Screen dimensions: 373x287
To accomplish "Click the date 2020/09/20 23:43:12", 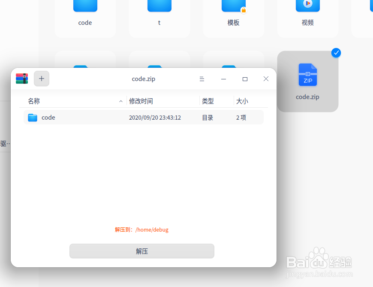I will tap(155, 118).
